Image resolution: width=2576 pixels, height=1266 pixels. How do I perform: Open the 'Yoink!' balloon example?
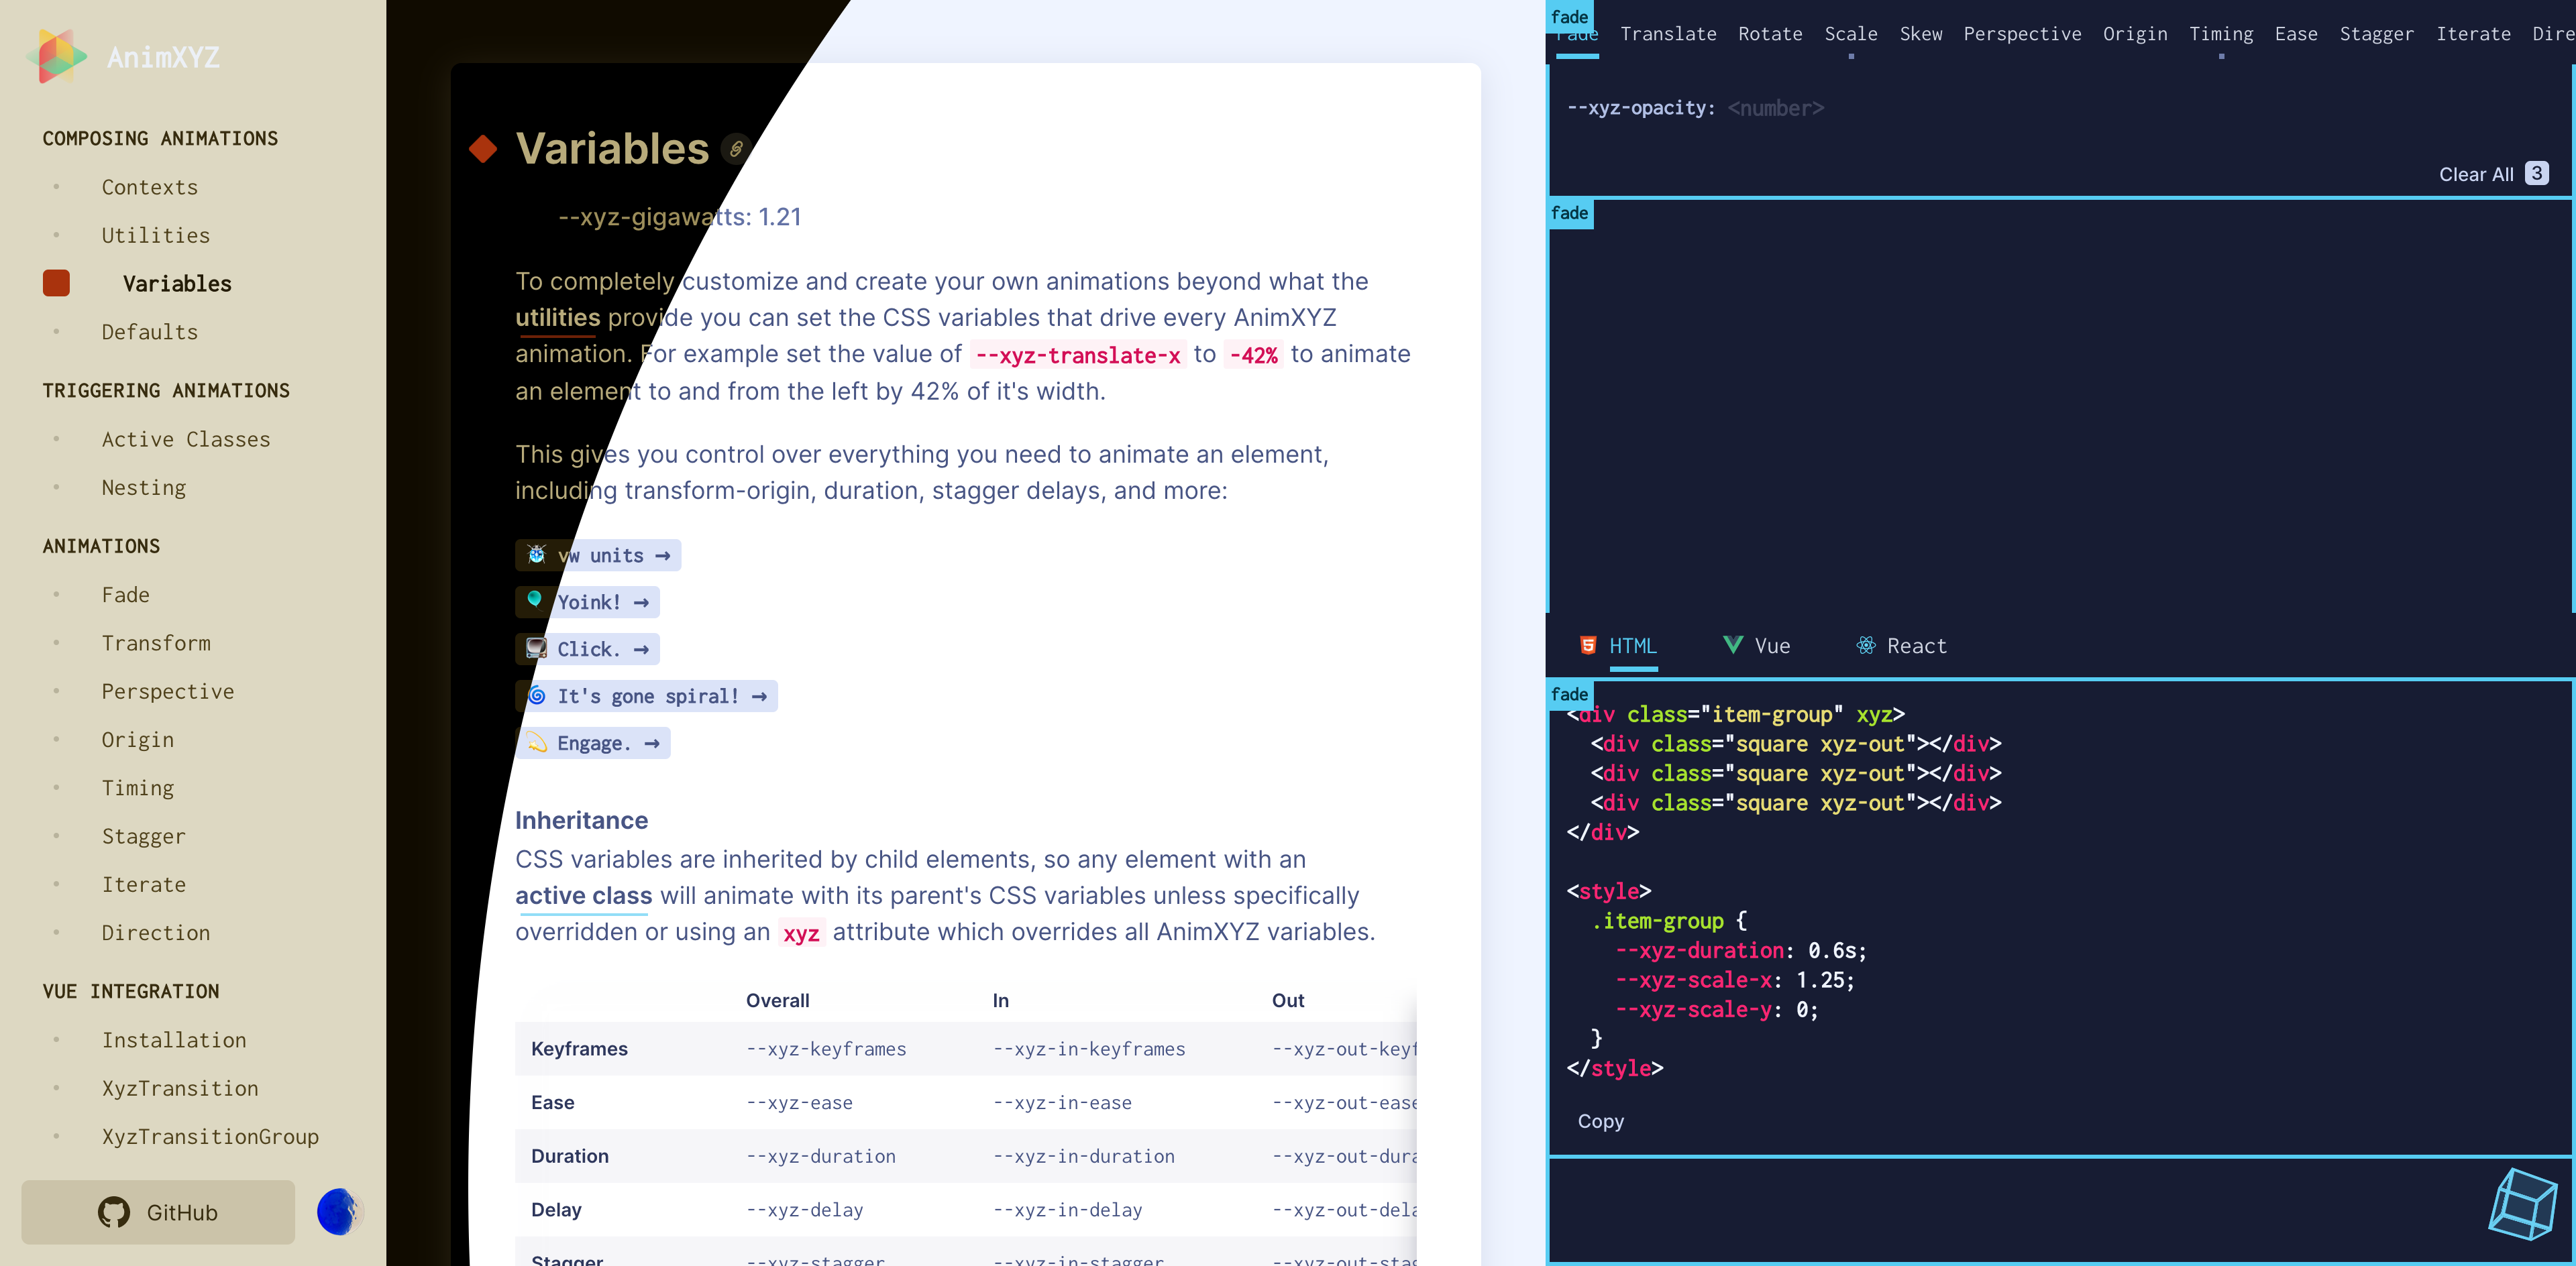click(x=588, y=601)
